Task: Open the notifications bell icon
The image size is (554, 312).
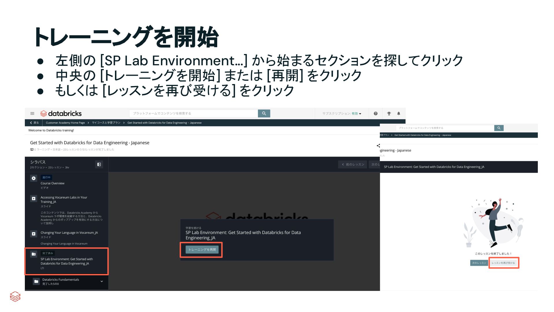Action: pyautogui.click(x=399, y=114)
